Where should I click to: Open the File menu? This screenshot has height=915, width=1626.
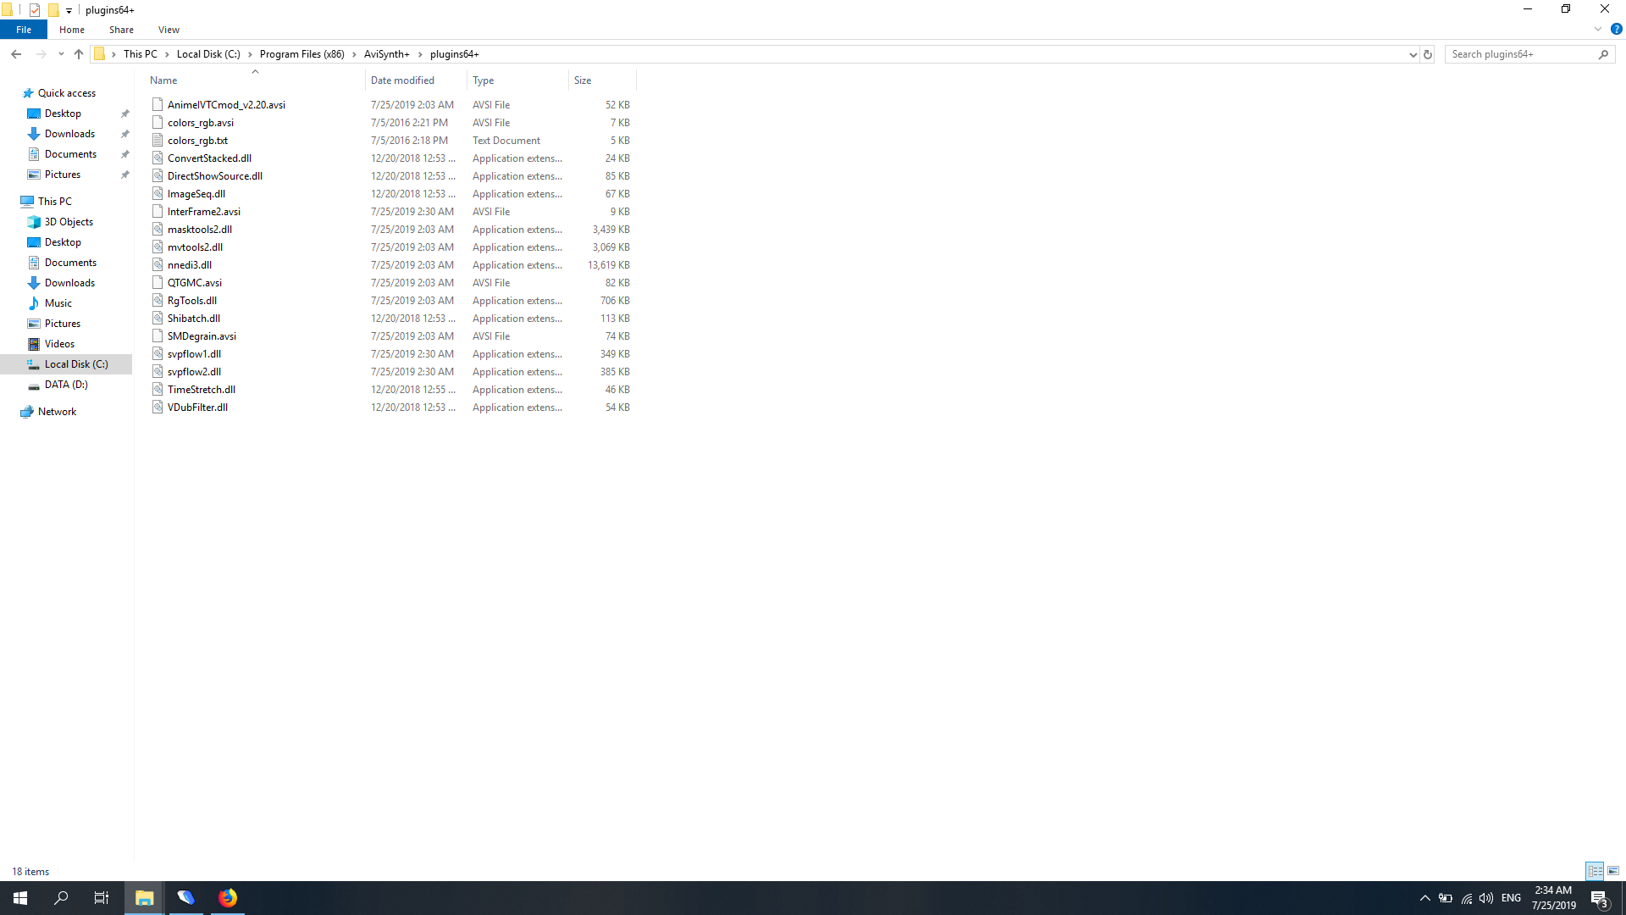24,30
